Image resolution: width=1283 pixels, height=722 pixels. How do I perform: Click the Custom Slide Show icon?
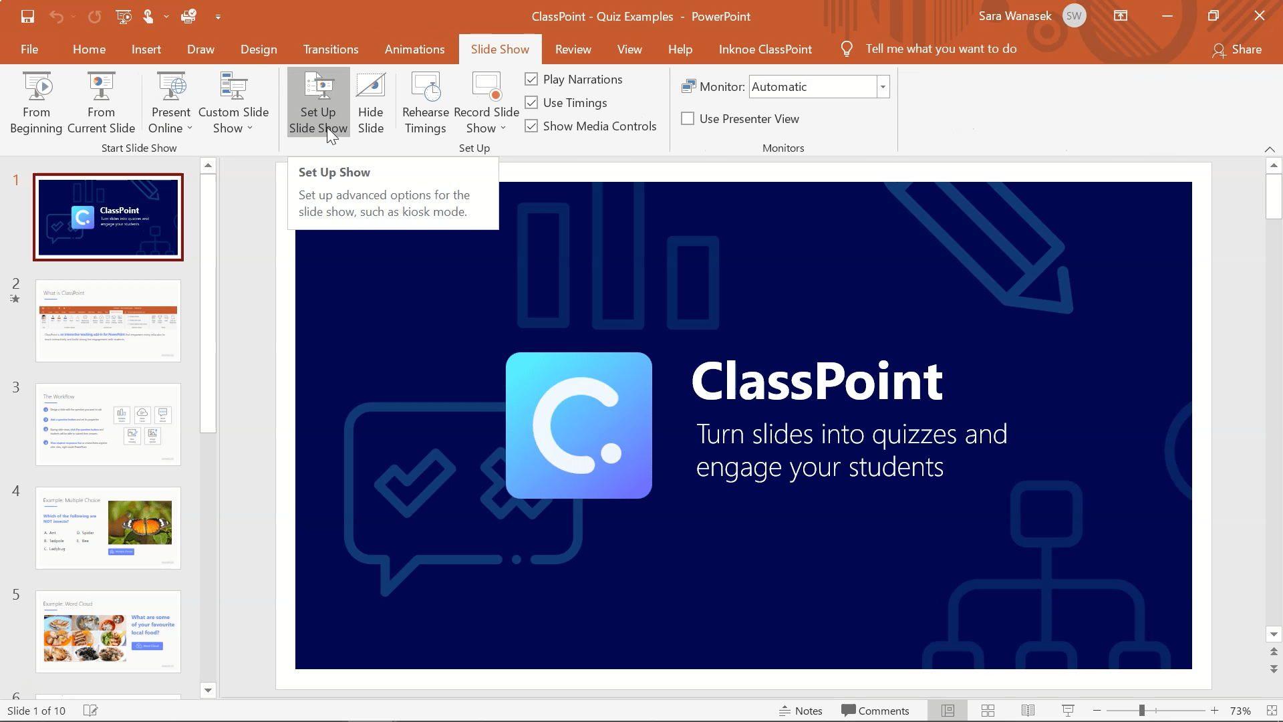coord(233,103)
